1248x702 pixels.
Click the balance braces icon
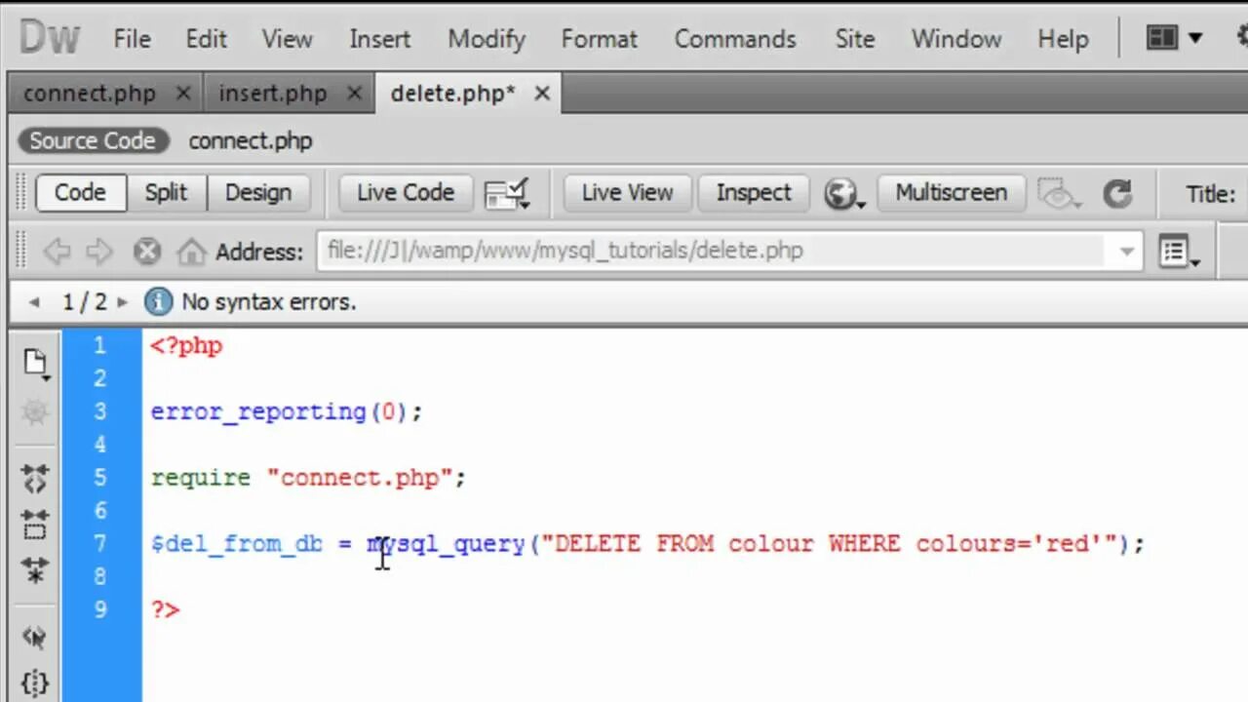[x=35, y=682]
